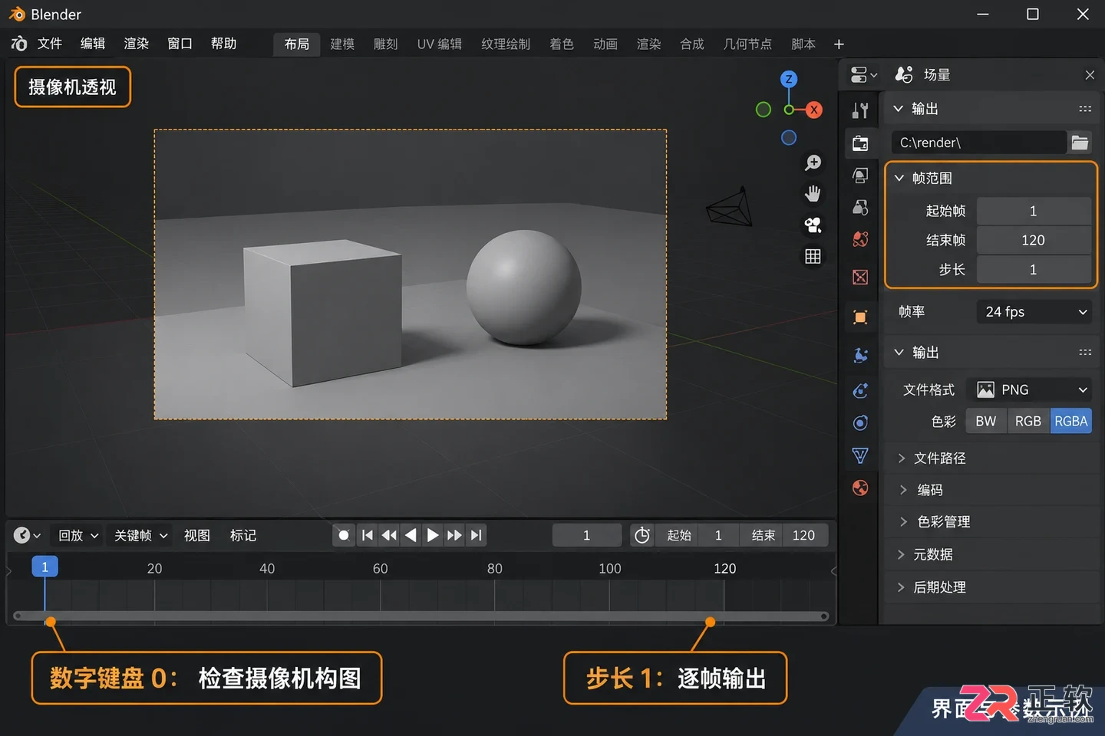Jump to the last frame

coord(477,535)
